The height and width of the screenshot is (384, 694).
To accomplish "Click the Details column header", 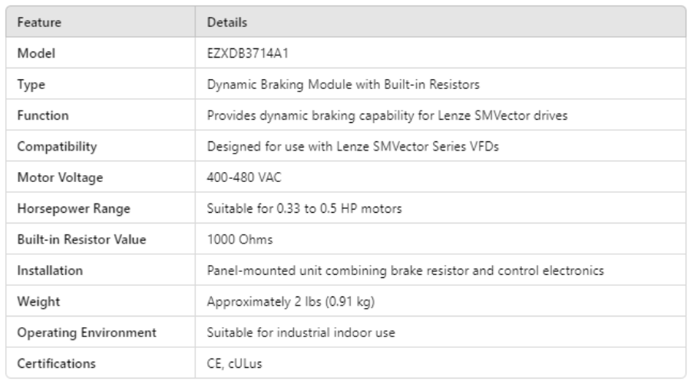I will [224, 24].
